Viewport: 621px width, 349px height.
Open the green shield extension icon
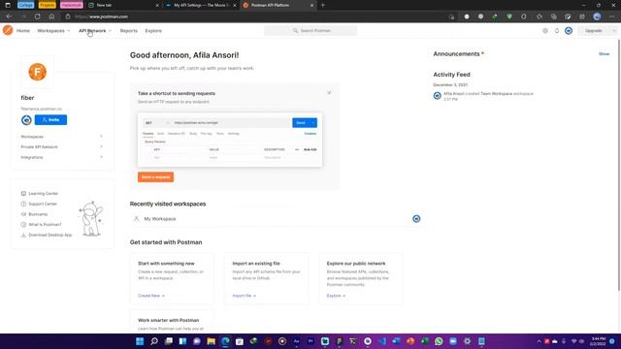(x=509, y=16)
